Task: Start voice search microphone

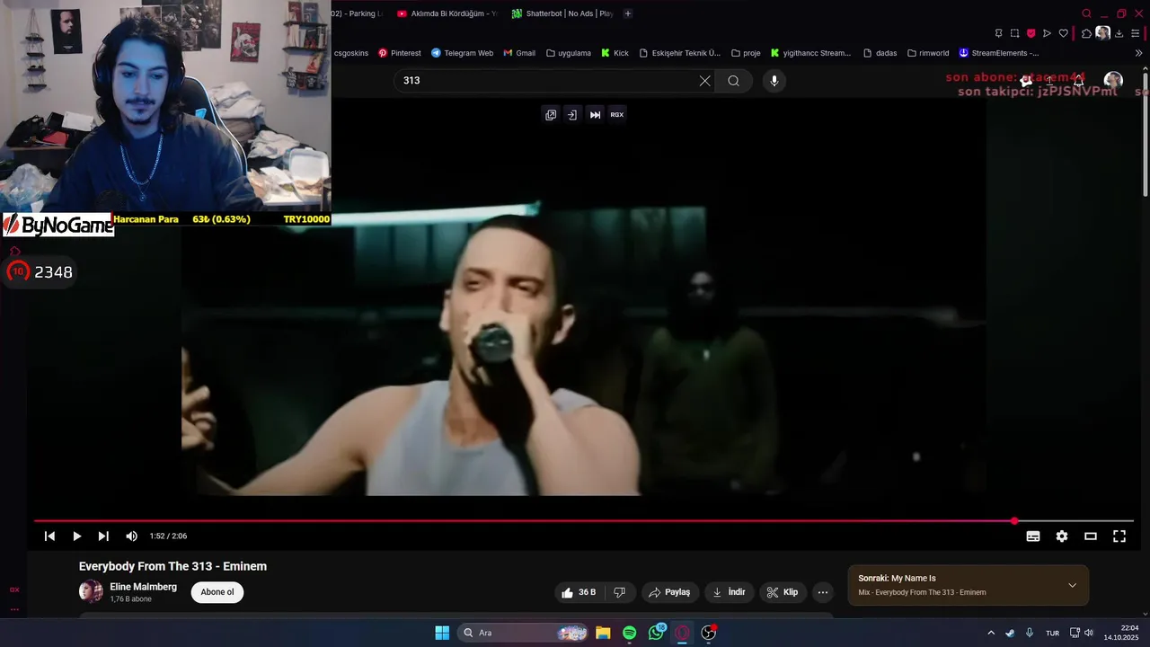Action: pyautogui.click(x=774, y=81)
